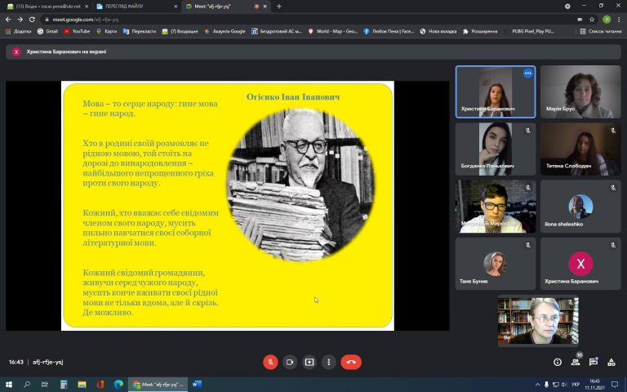Open the YouTube bookmark
Viewport: 627px width, 392px height.
[77, 31]
